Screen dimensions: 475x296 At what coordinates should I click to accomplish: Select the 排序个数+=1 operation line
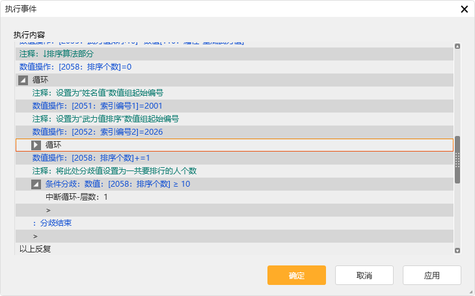pos(91,158)
